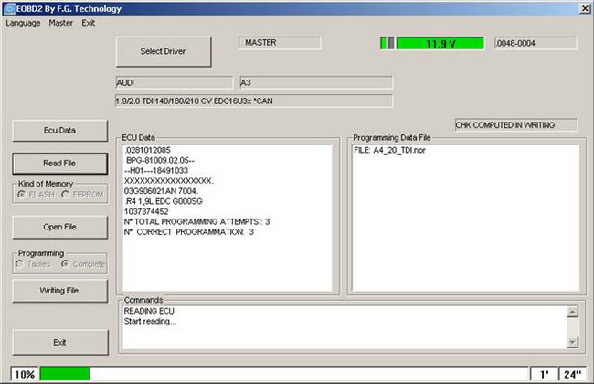
Task: Click the Exit button in the left panel
Action: pyautogui.click(x=59, y=341)
